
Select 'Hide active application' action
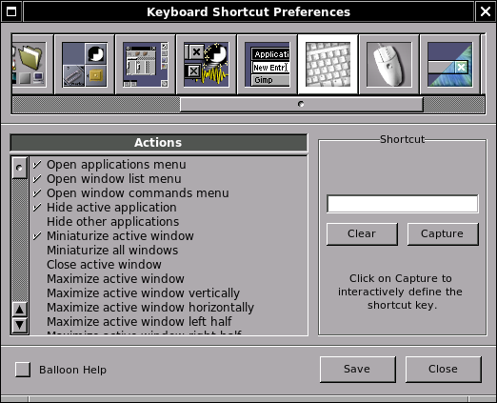click(x=169, y=208)
